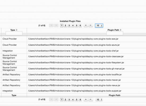Go to next page in top paginator
Image resolution: width=146 pixels, height=106 pixels.
[86, 25]
